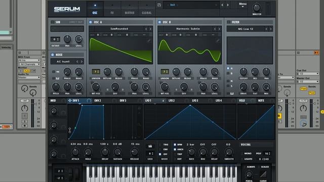Click Ableton's Monitor Off button
This screenshot has width=324, height=182.
(33, 71)
